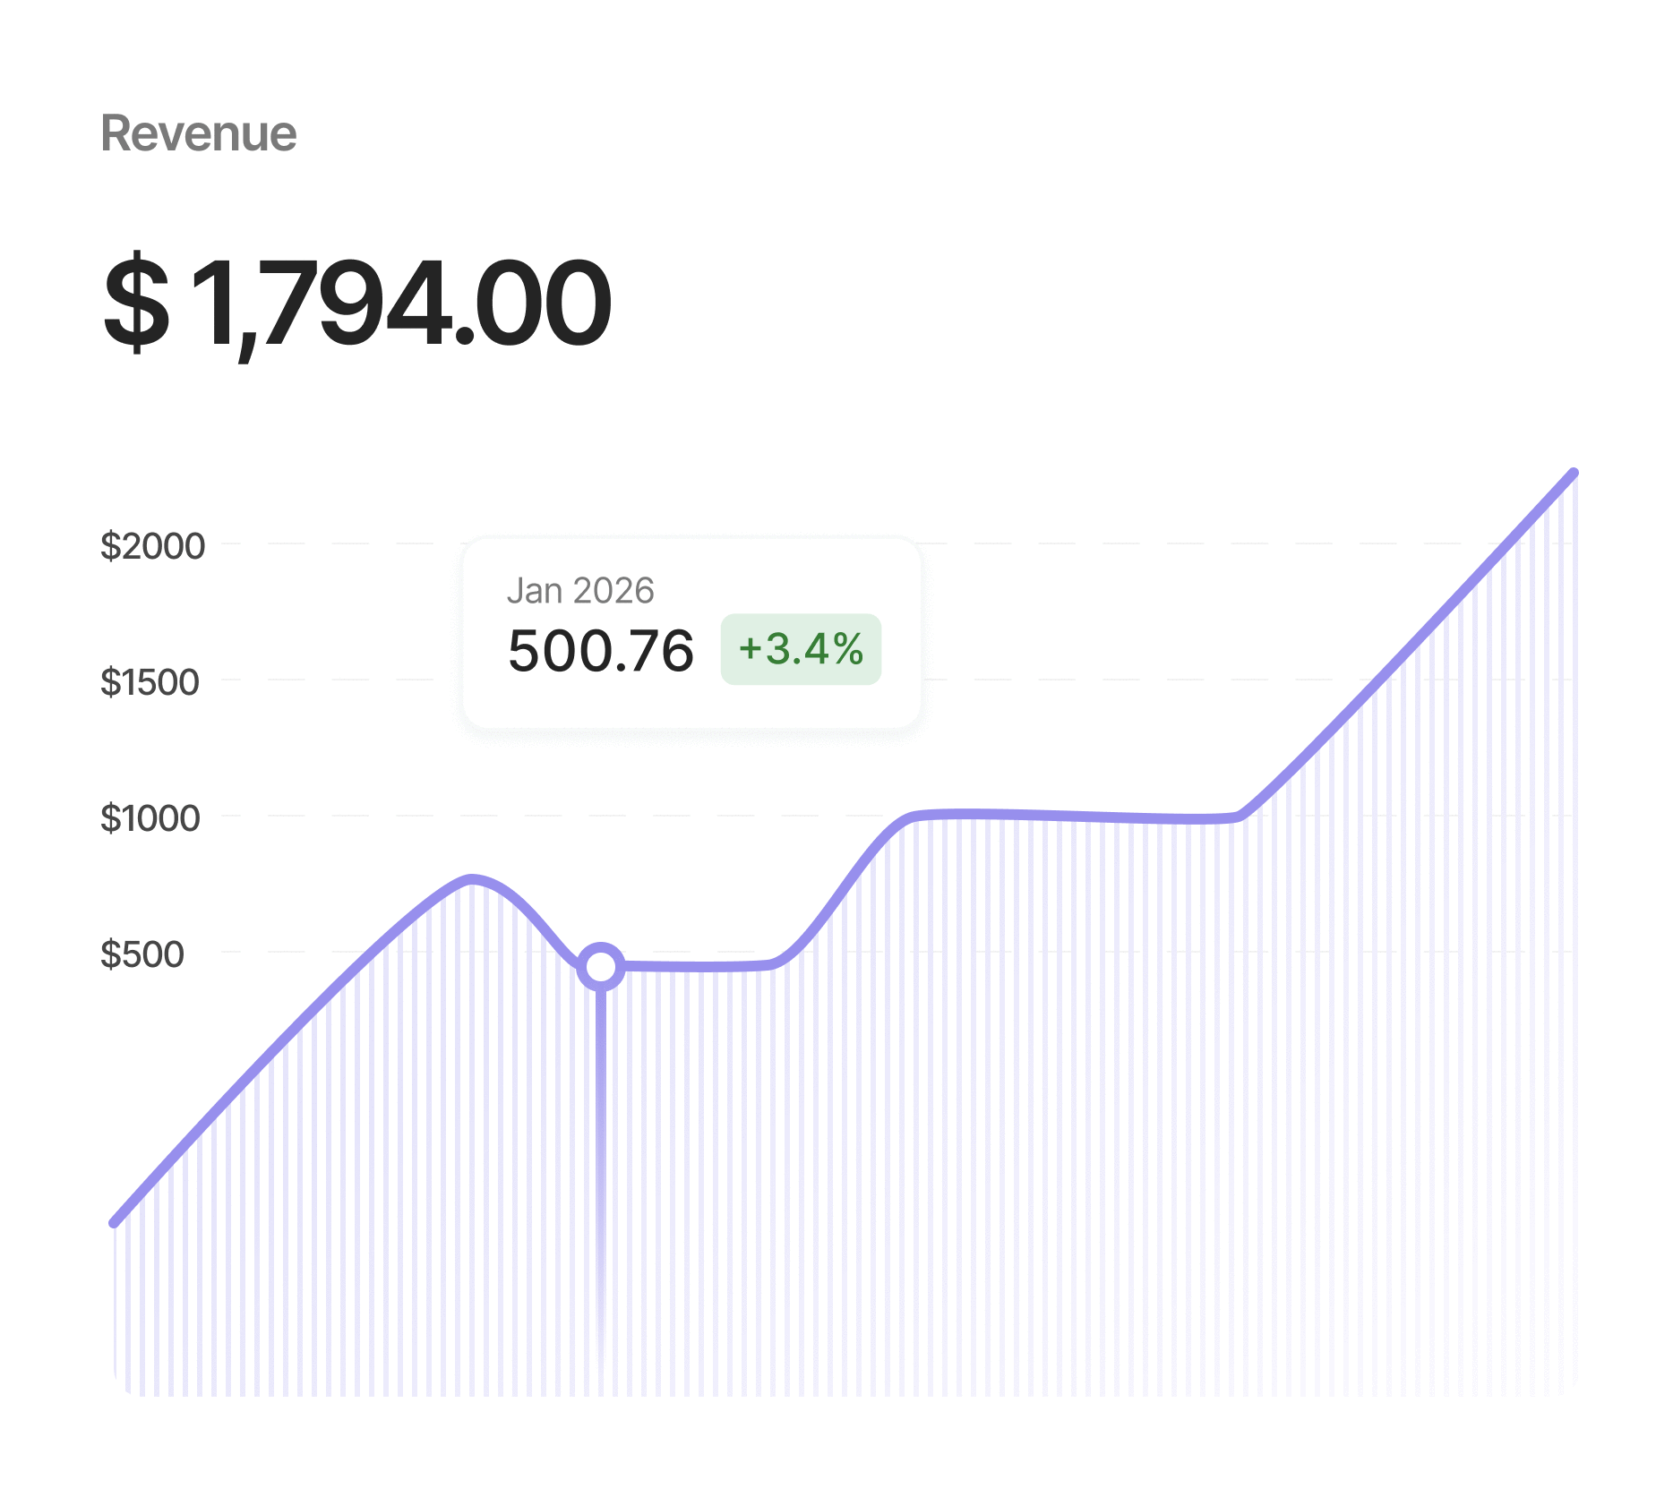Screen dimensions: 1673x1497
Task: Select the $1500 y-axis label
Action: click(150, 682)
